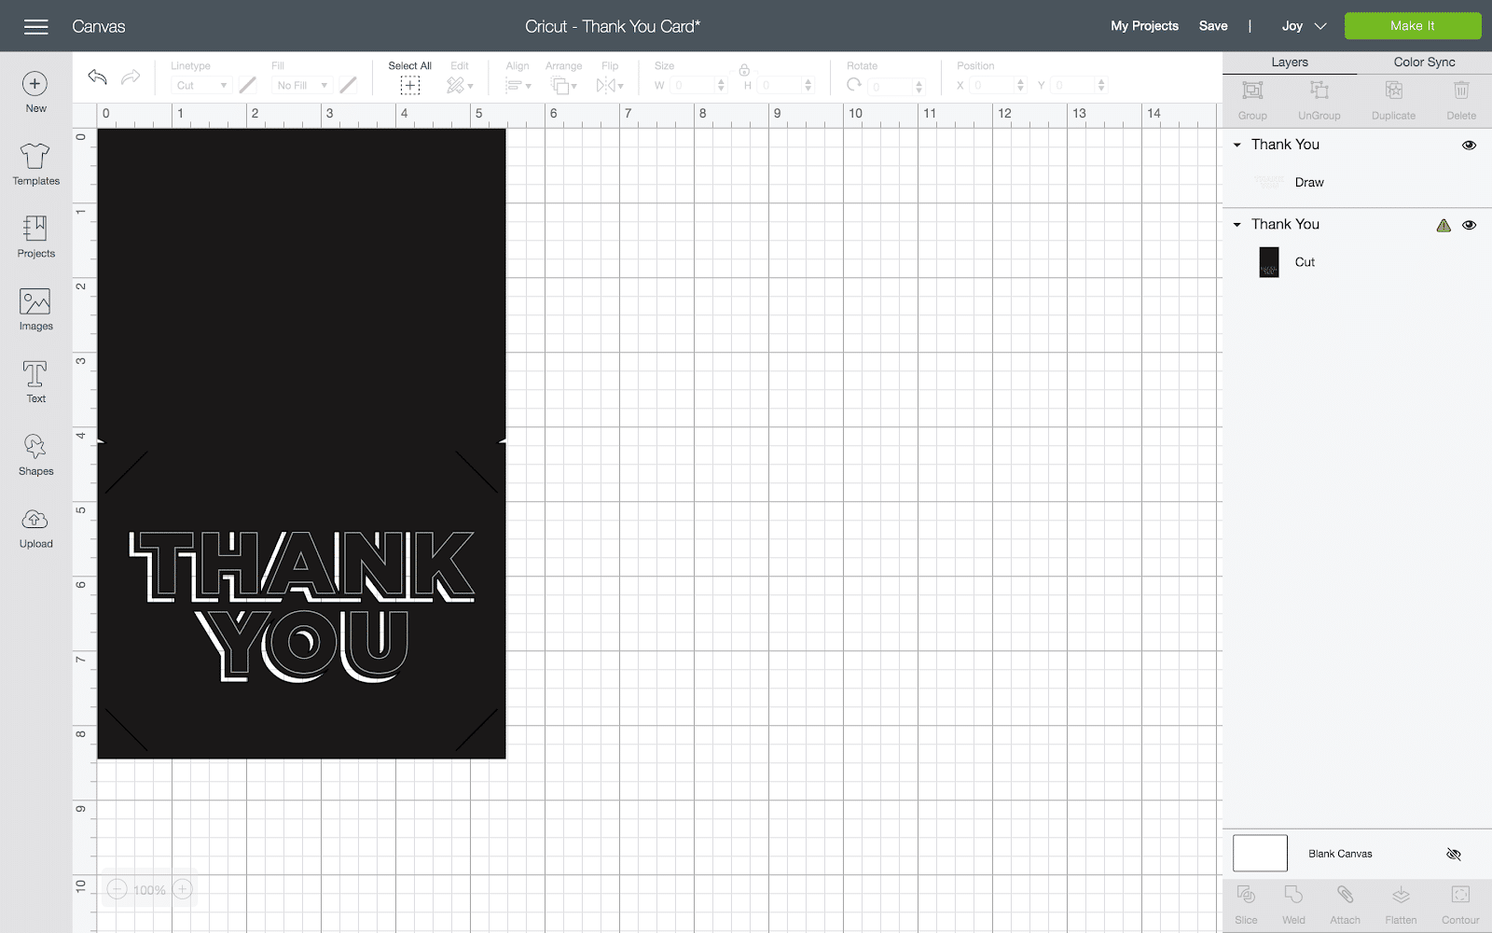Viewport: 1492px width, 933px height.
Task: Hide the Thank You Cut layer group
Action: tap(1469, 225)
